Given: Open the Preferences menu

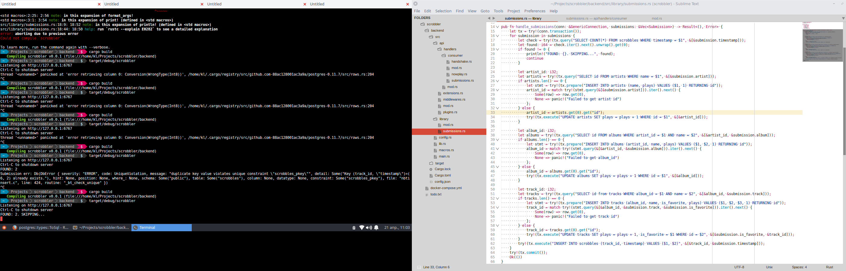Looking at the screenshot, I should (535, 11).
